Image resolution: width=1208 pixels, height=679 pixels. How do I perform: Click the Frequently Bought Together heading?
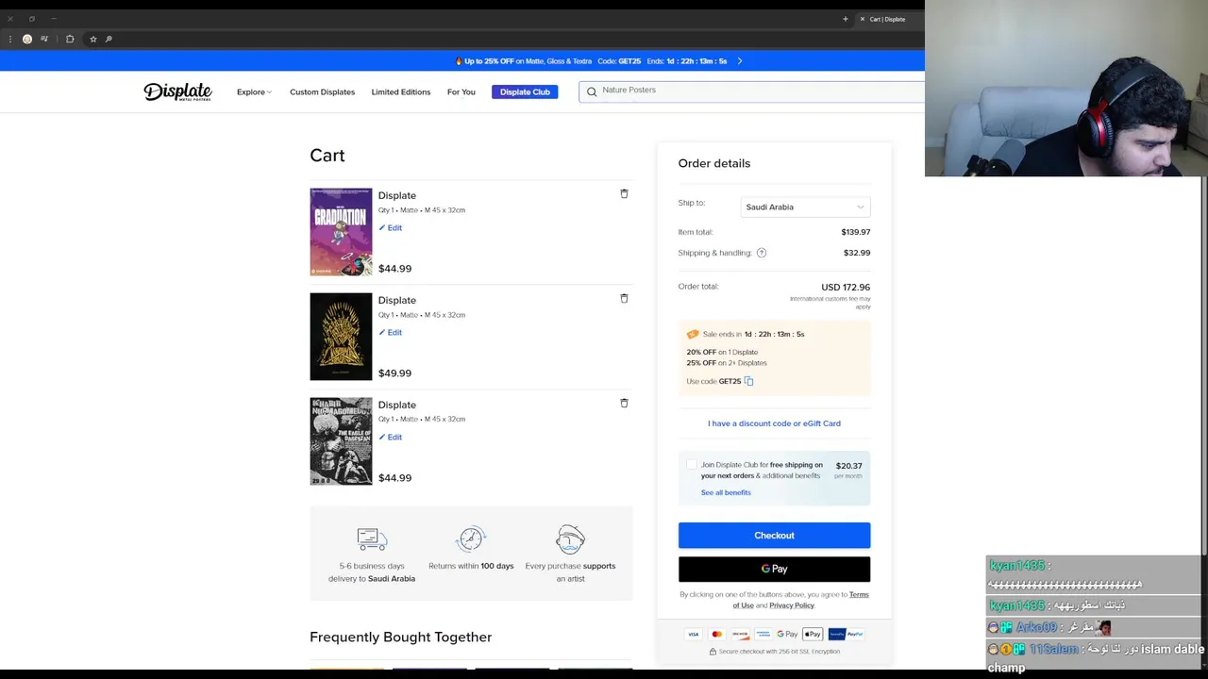coord(400,638)
